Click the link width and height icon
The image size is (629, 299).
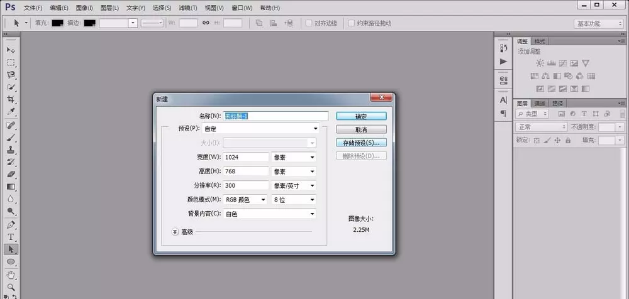(206, 23)
